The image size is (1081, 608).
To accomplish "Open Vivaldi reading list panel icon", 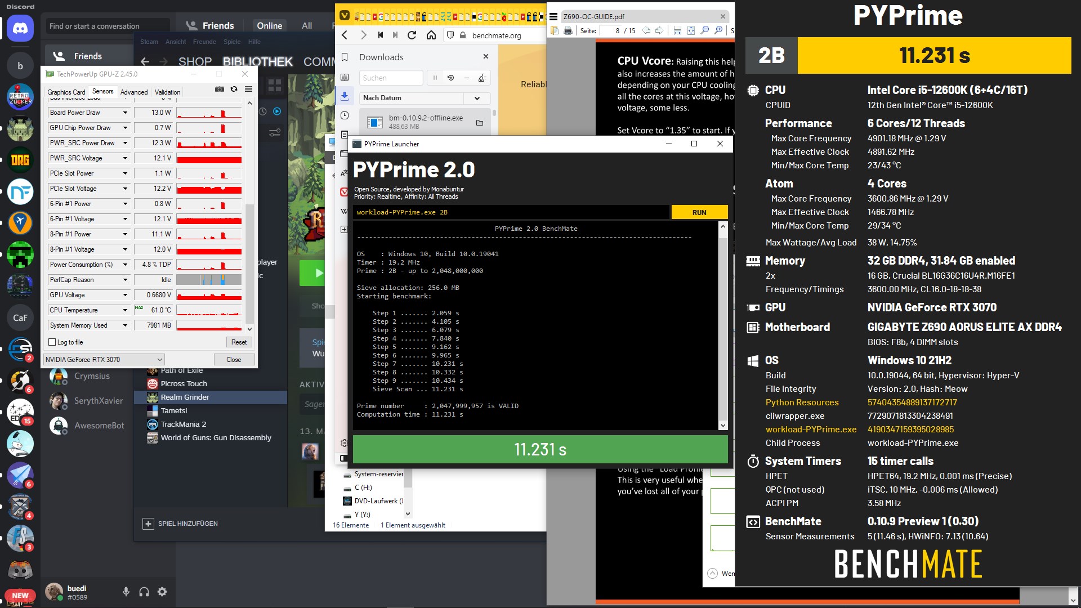I will tap(345, 77).
